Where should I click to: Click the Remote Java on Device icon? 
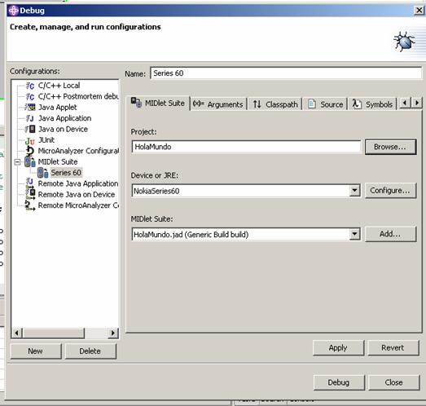point(30,194)
